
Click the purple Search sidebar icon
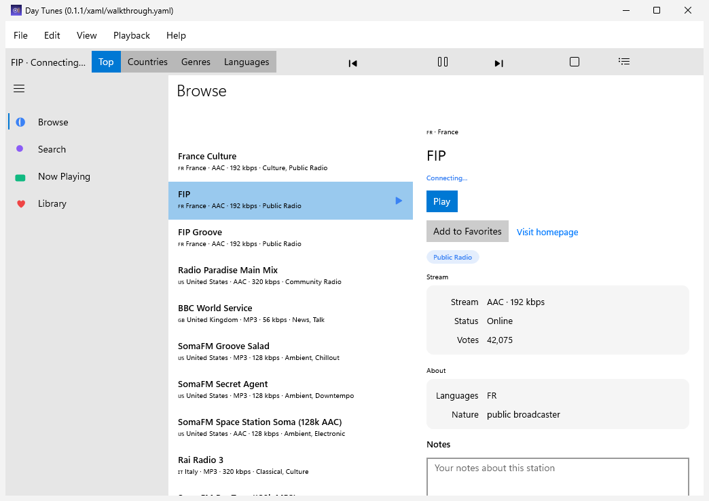point(20,148)
